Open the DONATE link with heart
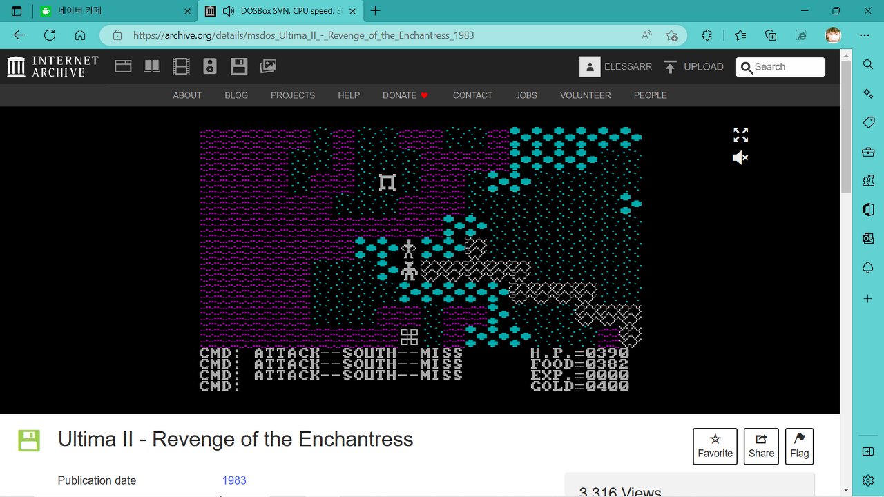Viewport: 884px width, 497px height. (x=405, y=95)
